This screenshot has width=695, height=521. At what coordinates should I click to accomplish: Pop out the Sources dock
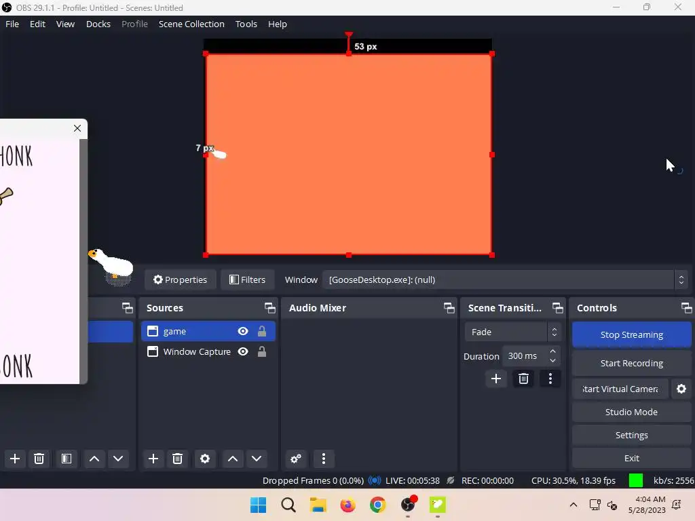[x=269, y=308]
